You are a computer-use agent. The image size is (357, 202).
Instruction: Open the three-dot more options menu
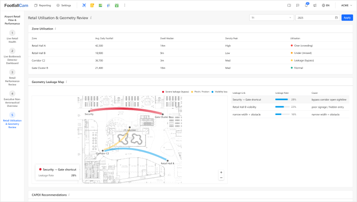(x=125, y=5)
